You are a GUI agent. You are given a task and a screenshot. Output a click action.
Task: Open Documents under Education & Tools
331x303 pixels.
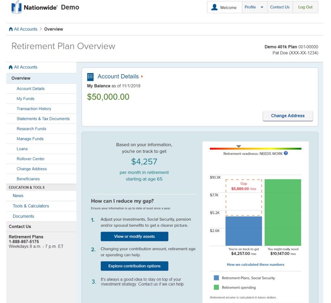23,216
